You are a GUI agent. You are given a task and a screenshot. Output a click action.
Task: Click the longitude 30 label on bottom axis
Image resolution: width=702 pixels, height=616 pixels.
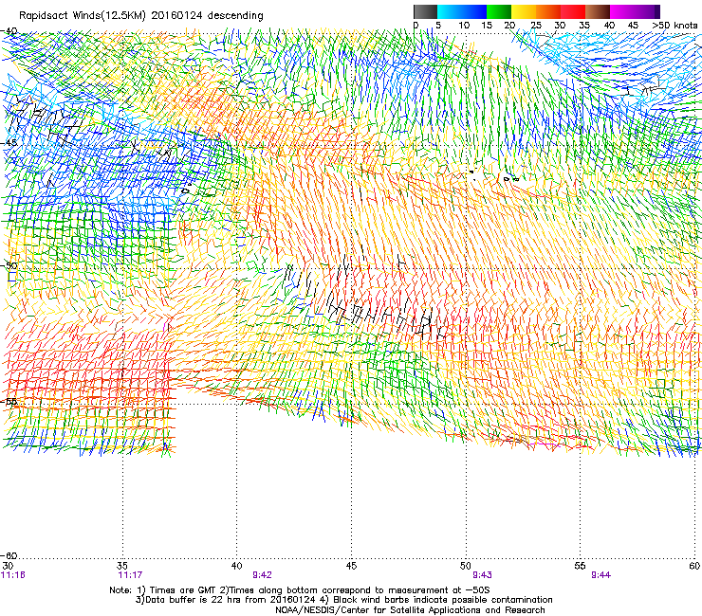pos(8,566)
